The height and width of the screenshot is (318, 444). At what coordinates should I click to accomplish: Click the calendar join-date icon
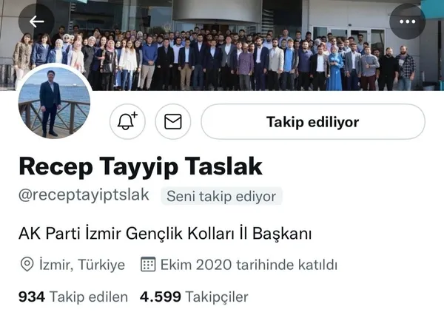148,264
